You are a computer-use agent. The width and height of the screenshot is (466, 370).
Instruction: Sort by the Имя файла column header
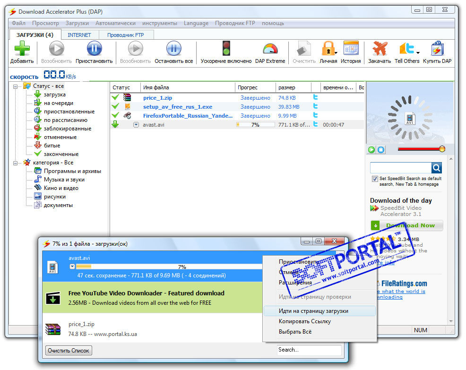[x=188, y=87]
